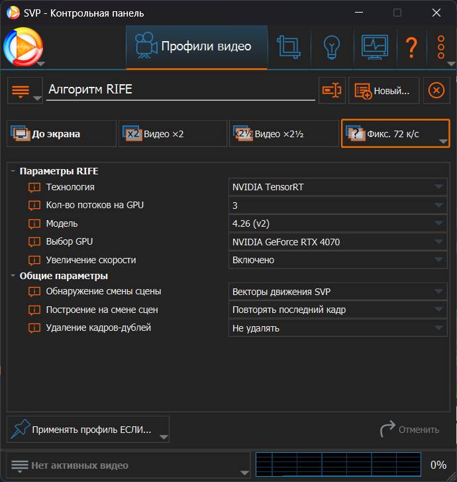Open the frame crop settings icon
Image resolution: width=457 pixels, height=482 pixels.
(289, 47)
